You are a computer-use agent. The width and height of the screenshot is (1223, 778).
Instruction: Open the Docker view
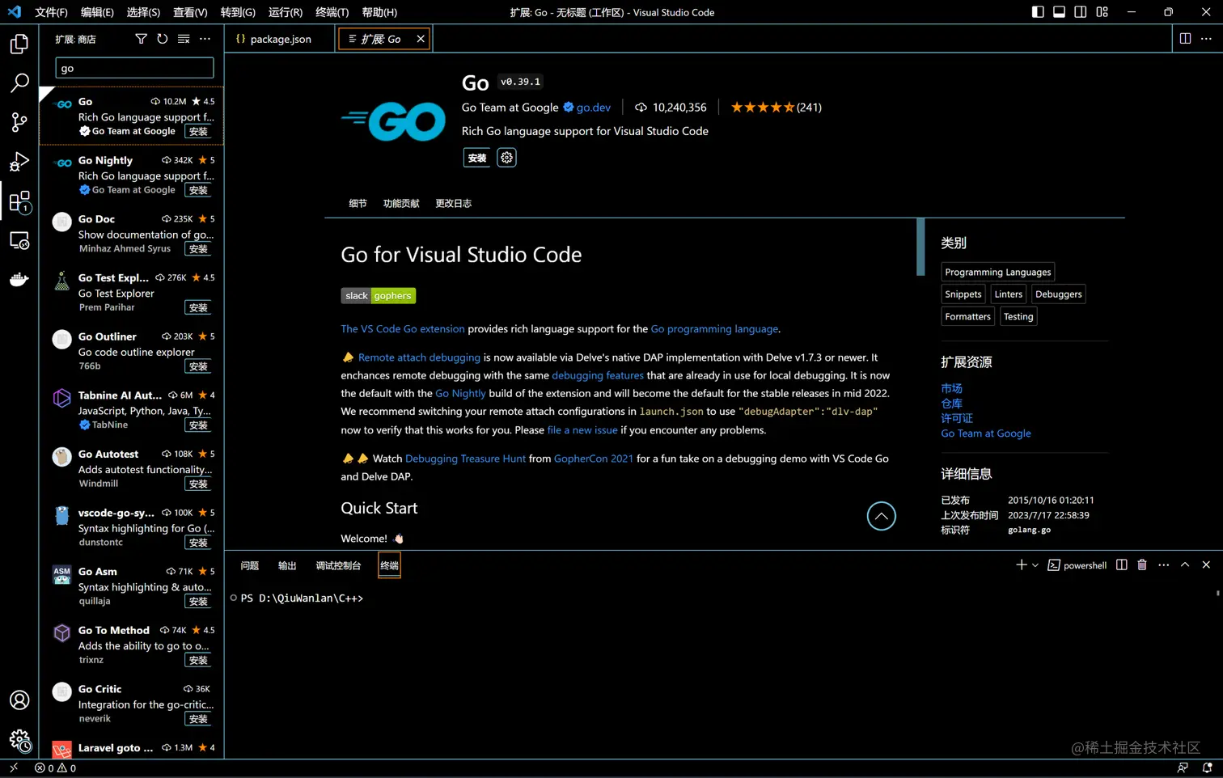point(19,279)
